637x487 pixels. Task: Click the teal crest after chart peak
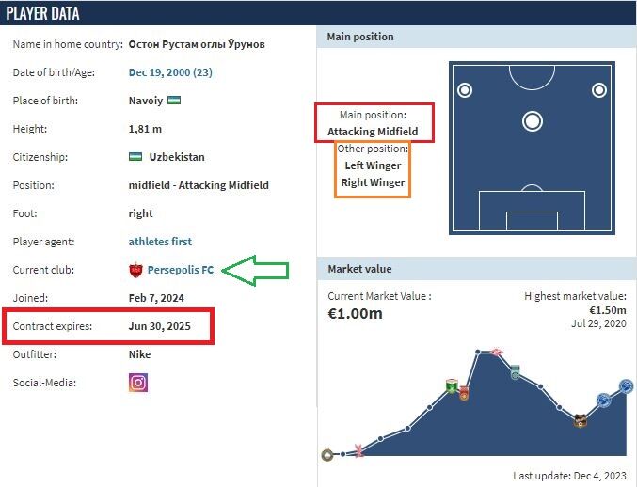[516, 374]
